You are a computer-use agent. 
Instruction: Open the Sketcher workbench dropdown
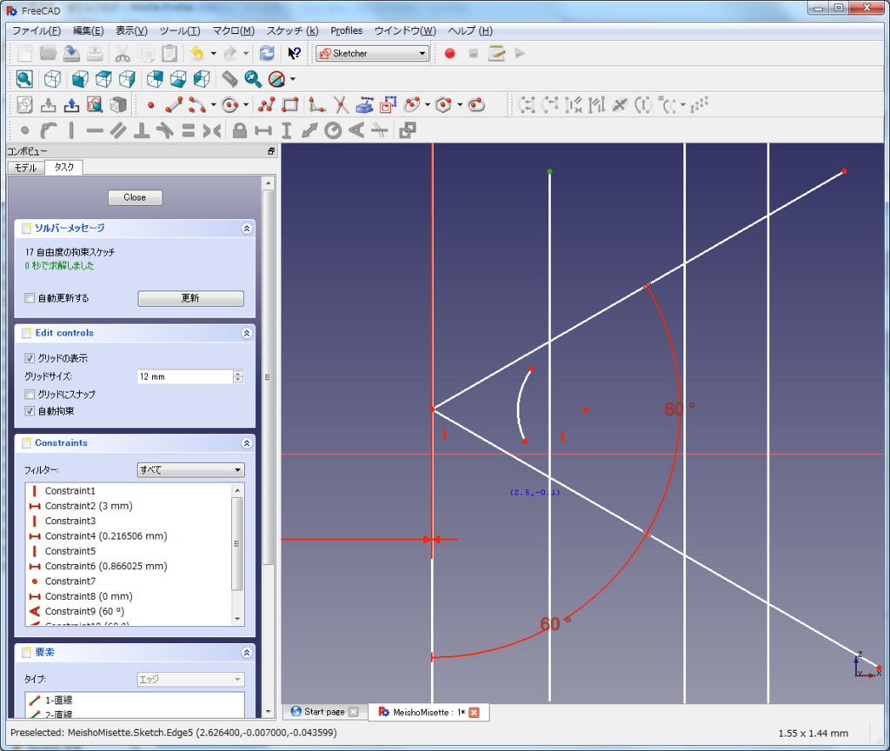372,53
